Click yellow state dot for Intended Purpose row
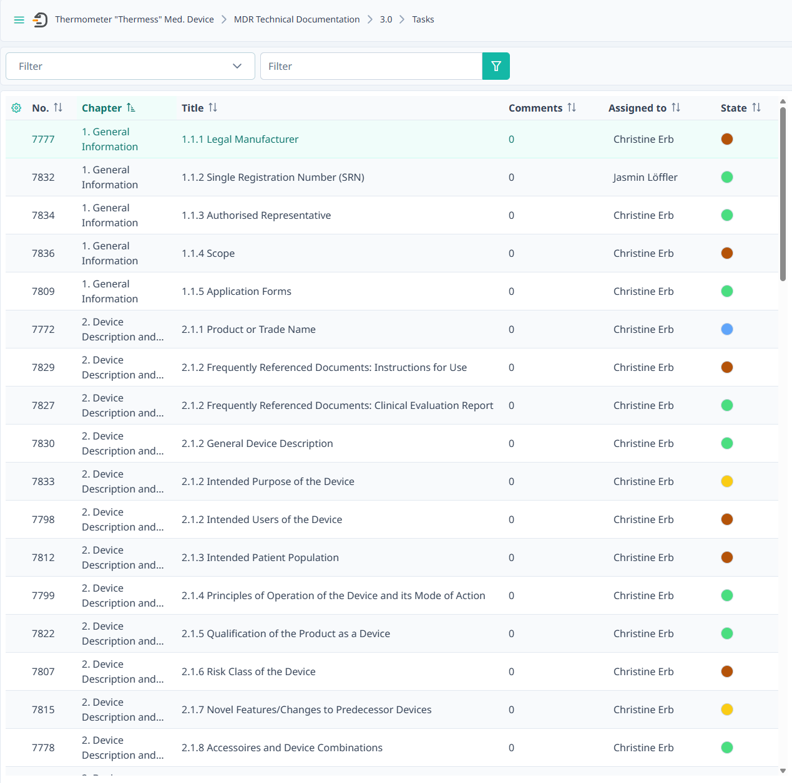The image size is (792, 783). 727,481
